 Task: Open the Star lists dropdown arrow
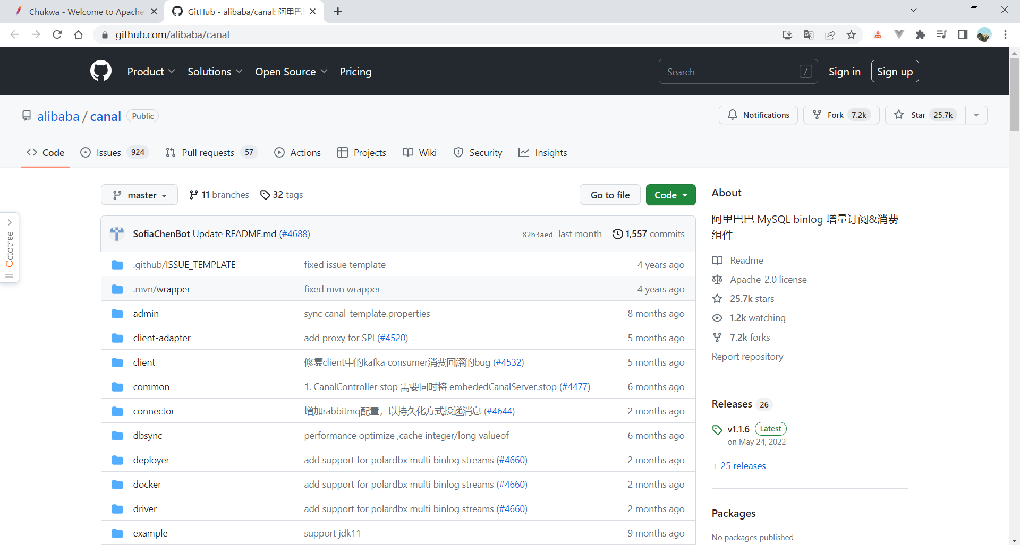click(976, 115)
